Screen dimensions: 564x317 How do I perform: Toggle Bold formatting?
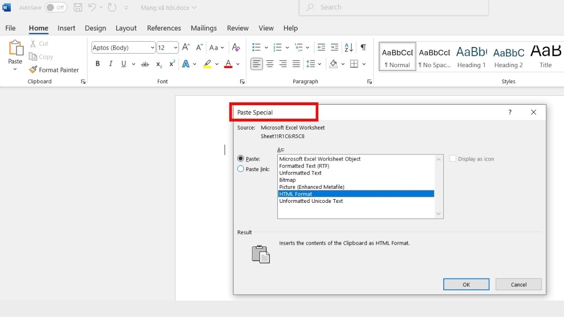tap(98, 64)
